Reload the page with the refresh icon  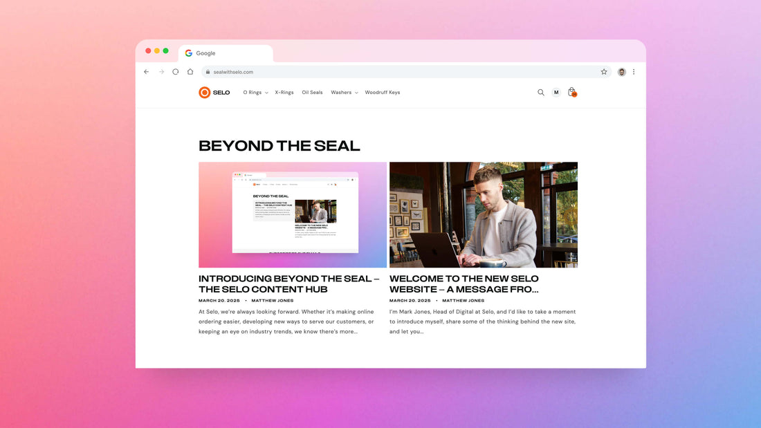pos(176,72)
